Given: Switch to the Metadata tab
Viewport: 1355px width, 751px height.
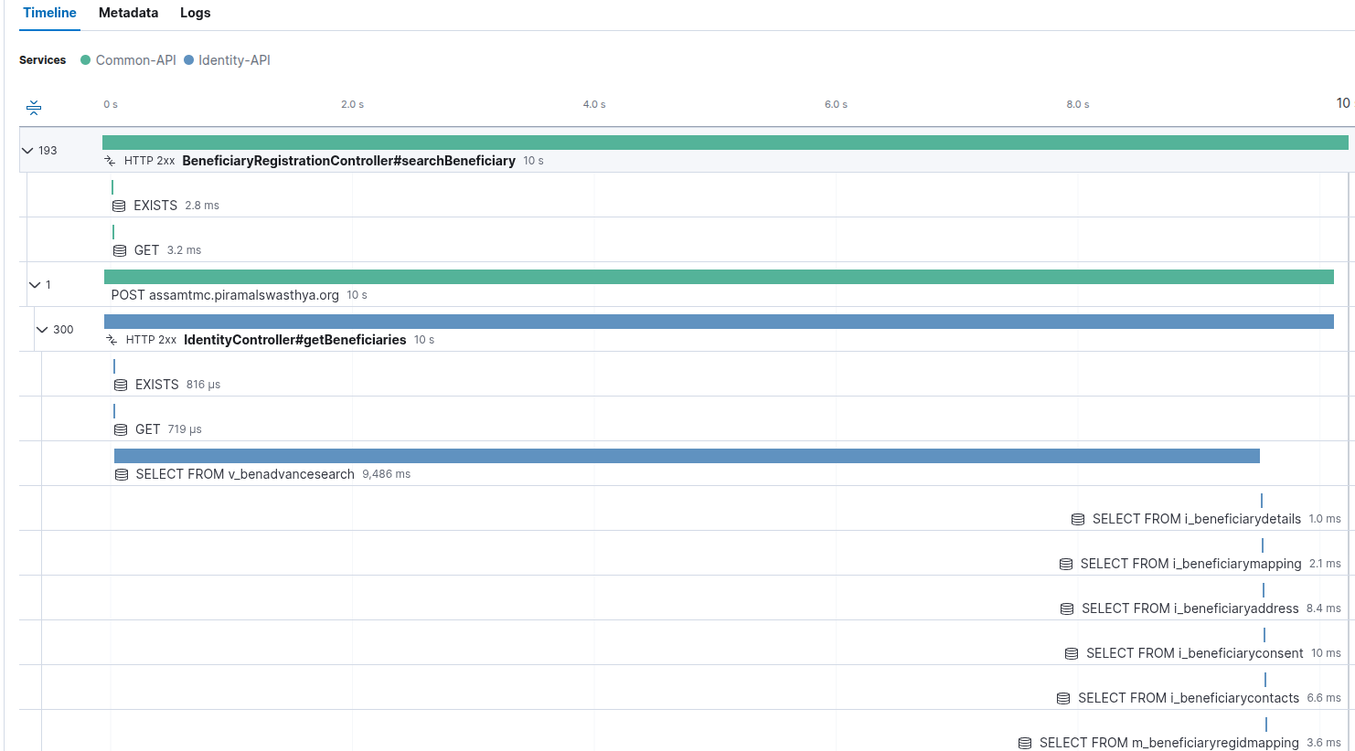Looking at the screenshot, I should pos(128,13).
